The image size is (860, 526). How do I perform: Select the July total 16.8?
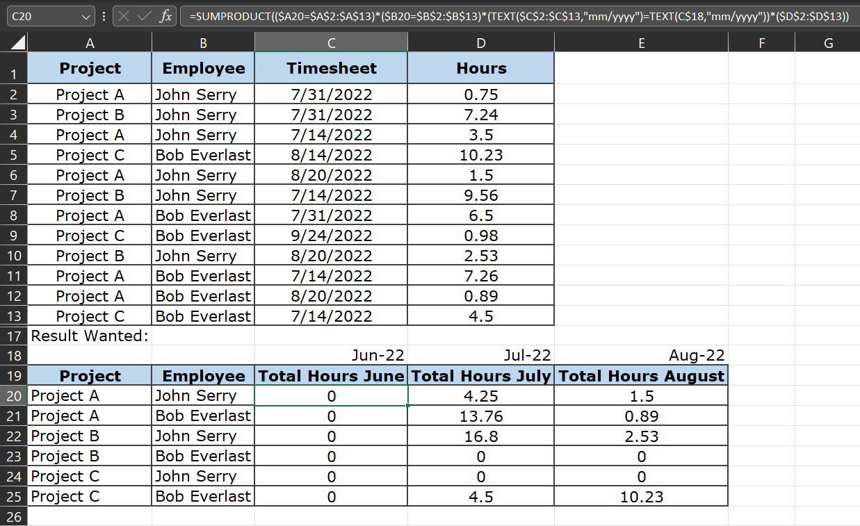pyautogui.click(x=481, y=436)
